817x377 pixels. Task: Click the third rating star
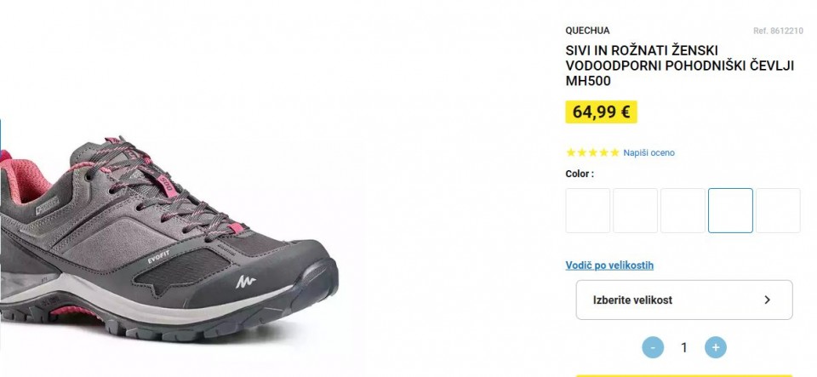(593, 152)
